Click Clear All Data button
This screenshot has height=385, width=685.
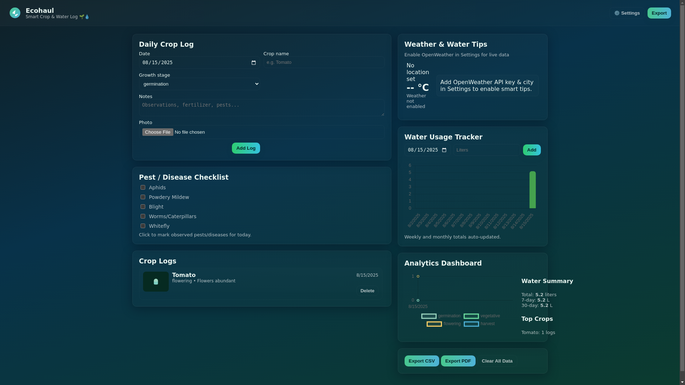(x=497, y=361)
